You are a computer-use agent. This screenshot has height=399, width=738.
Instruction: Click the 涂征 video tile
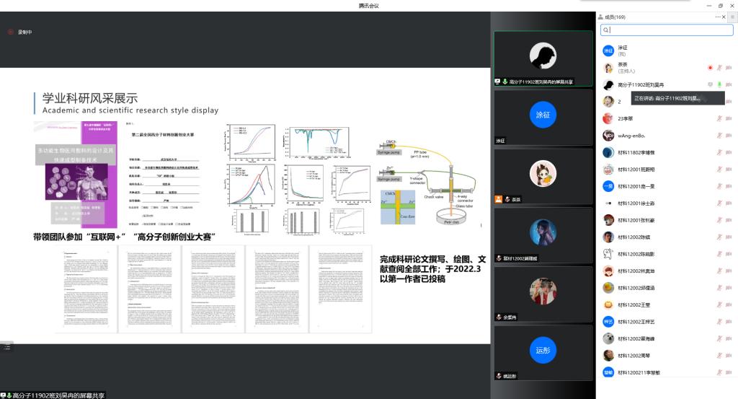pos(543,118)
